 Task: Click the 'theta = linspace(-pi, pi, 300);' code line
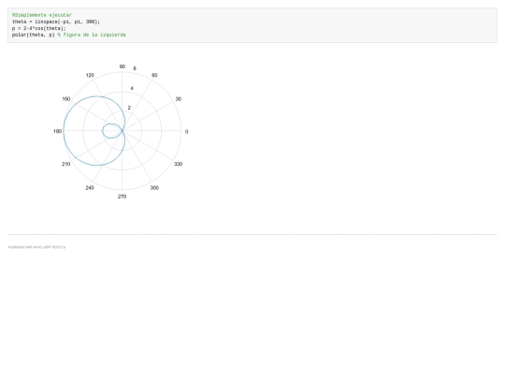[56, 22]
